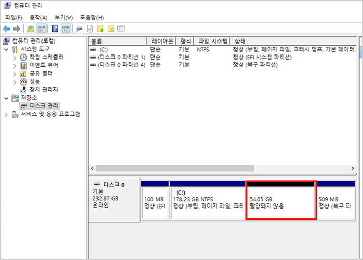Click the 시스템 도구 tools icon

15,49
